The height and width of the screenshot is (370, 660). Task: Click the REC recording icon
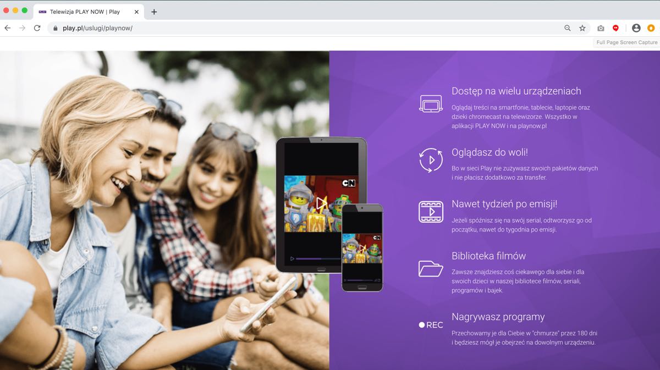click(x=431, y=325)
